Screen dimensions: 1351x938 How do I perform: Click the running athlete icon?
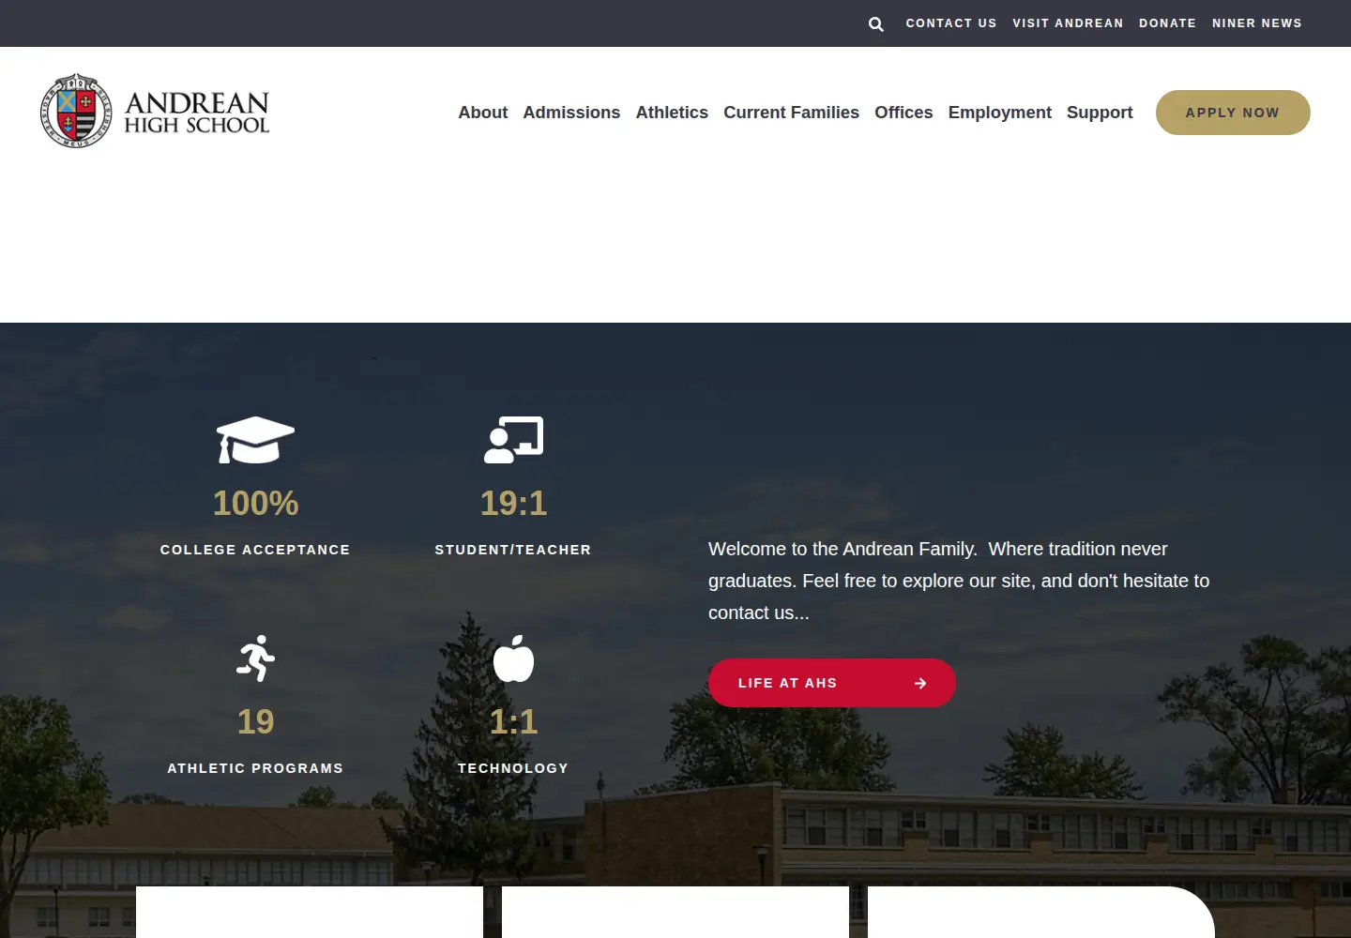pyautogui.click(x=255, y=658)
